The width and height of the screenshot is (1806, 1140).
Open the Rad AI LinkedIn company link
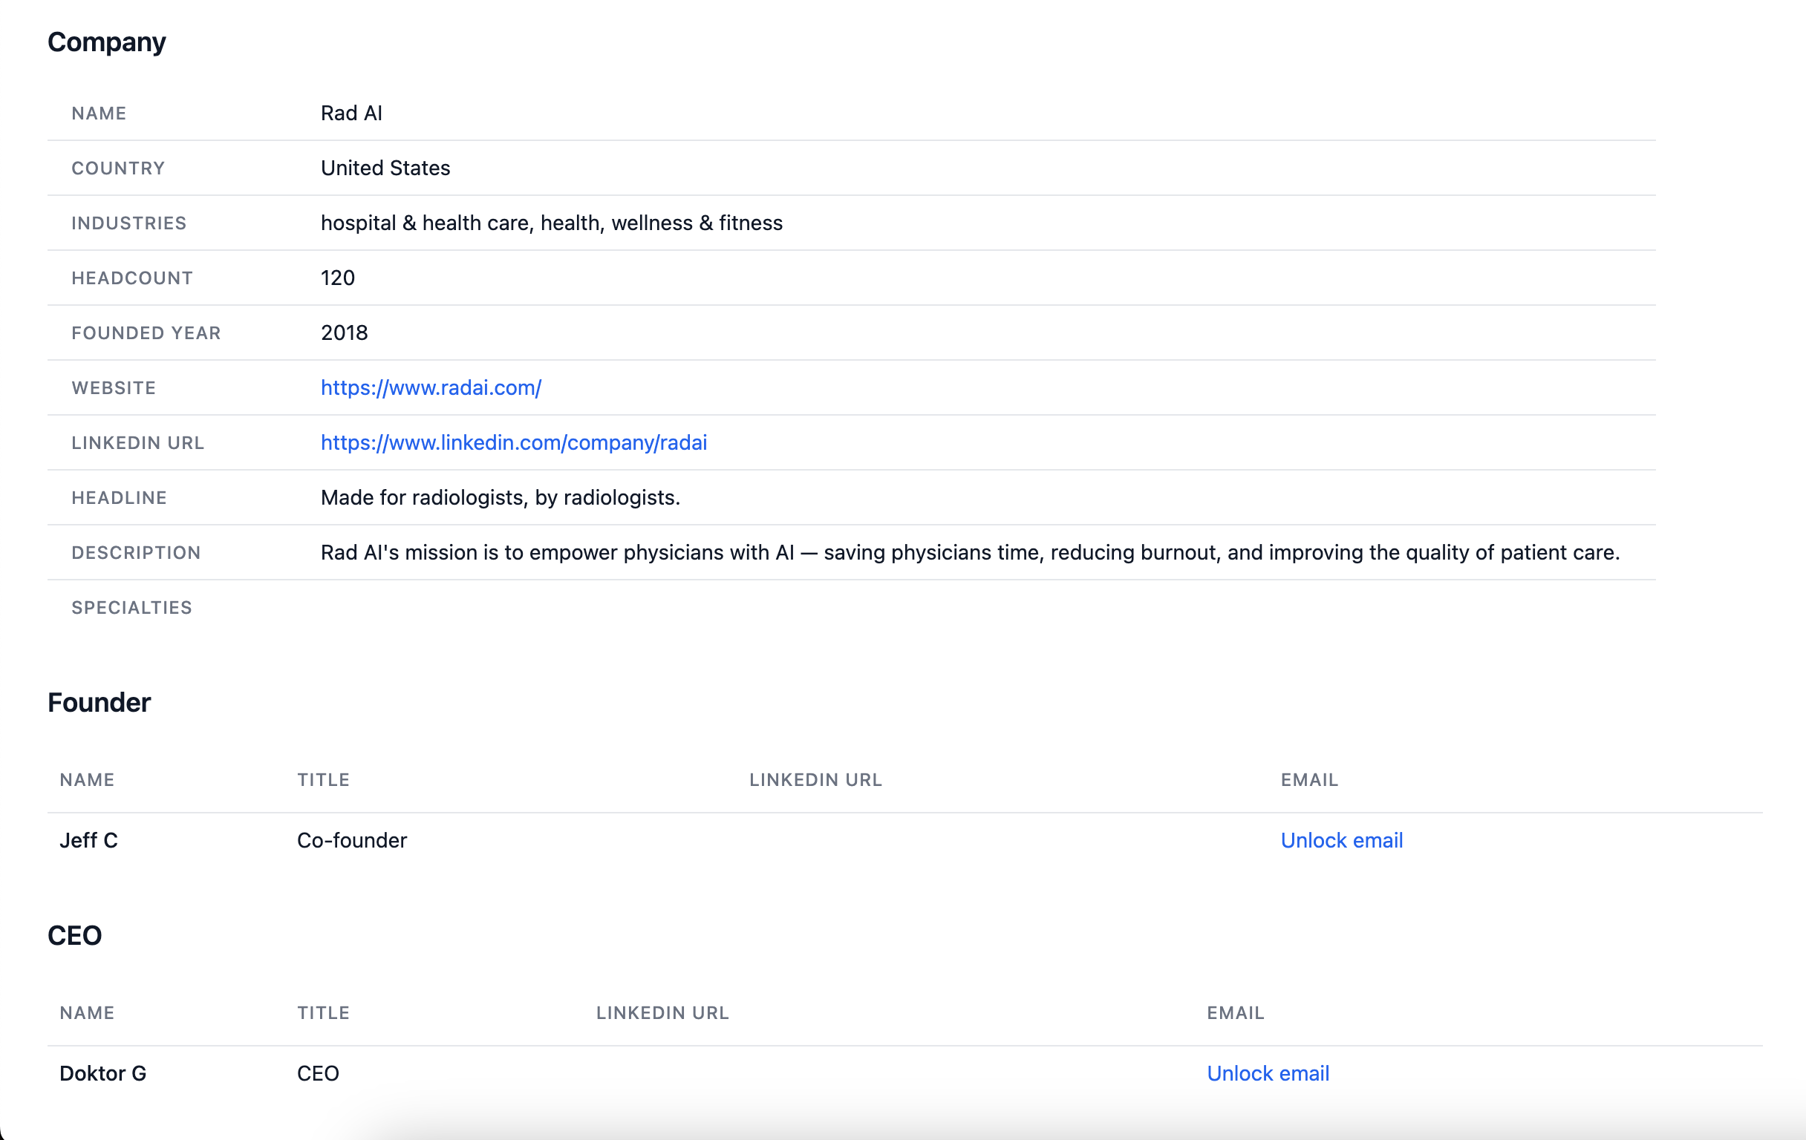click(x=514, y=442)
